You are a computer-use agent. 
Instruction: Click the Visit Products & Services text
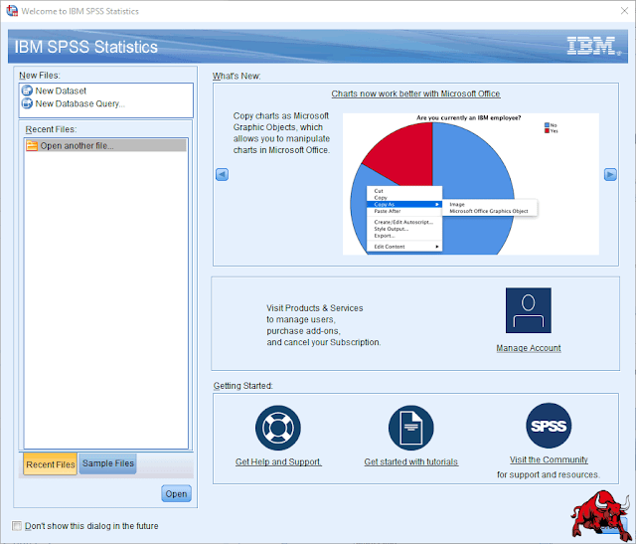pyautogui.click(x=323, y=325)
